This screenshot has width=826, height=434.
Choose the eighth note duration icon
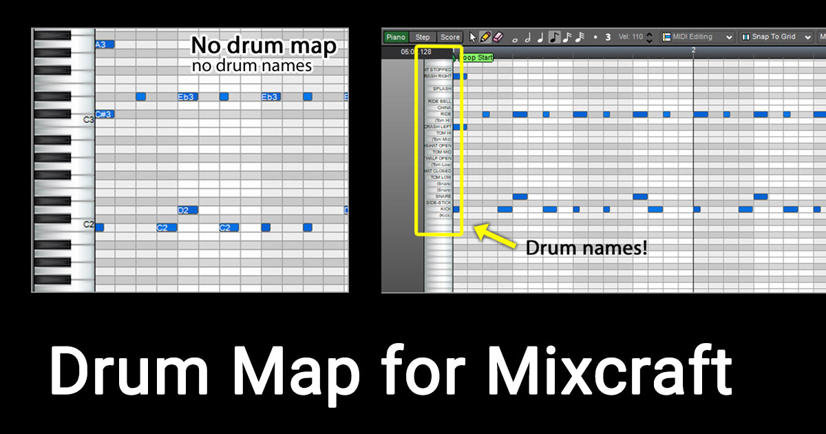point(554,37)
